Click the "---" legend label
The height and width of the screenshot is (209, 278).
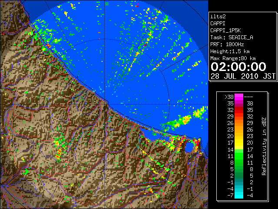tap(248, 97)
